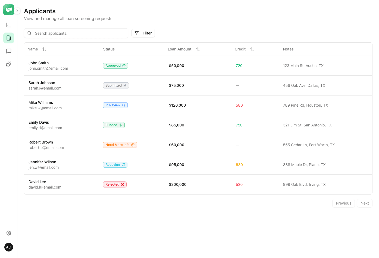Go to Next page
Viewport: 379px width, 258px height.
[x=365, y=203]
